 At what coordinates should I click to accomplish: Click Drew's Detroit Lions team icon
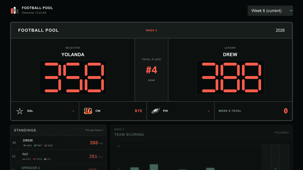pos(35,146)
